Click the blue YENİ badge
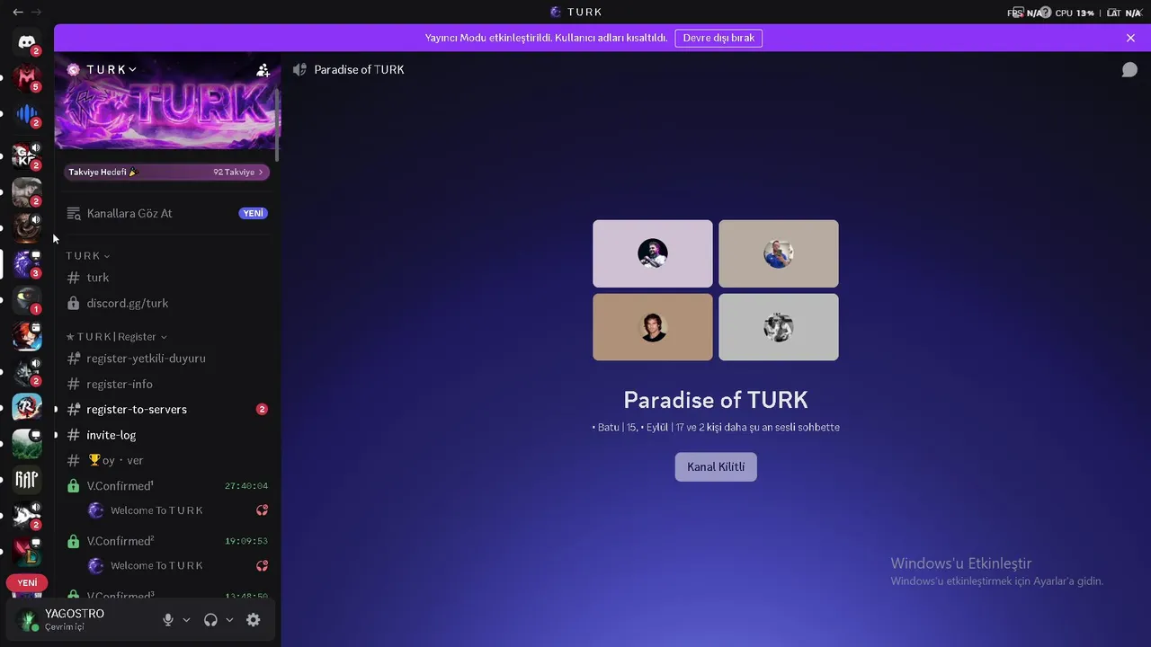The width and height of the screenshot is (1151, 647). 253,214
